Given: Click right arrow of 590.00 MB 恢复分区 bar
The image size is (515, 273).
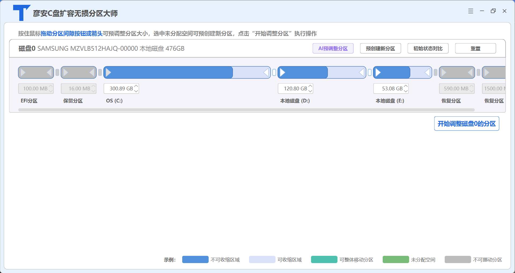Looking at the screenshot, I should [x=470, y=72].
